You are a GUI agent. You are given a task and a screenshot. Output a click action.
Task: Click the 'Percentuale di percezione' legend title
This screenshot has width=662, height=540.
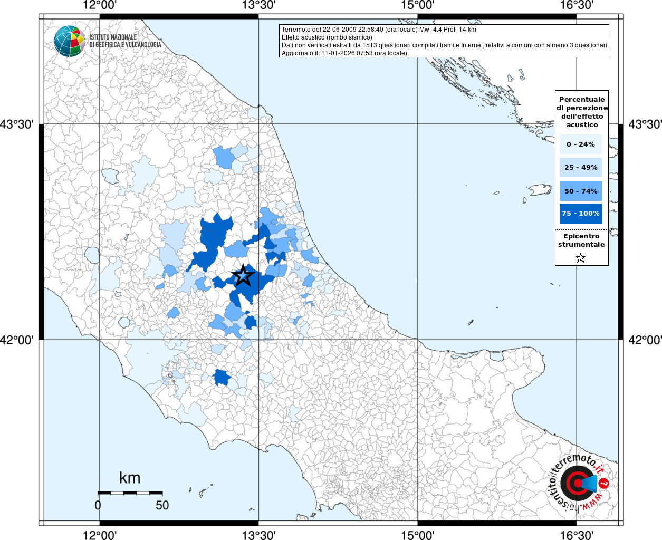(582, 112)
